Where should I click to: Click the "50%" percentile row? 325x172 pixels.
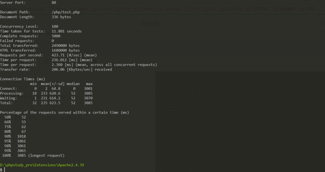pos(15,117)
